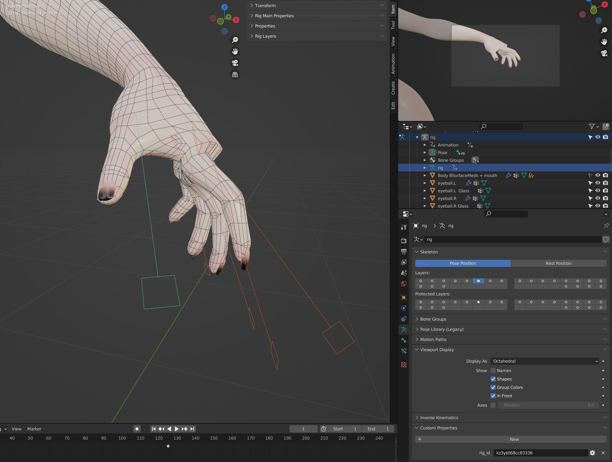Disable the In Front checkbox
Image resolution: width=612 pixels, height=462 pixels.
493,396
